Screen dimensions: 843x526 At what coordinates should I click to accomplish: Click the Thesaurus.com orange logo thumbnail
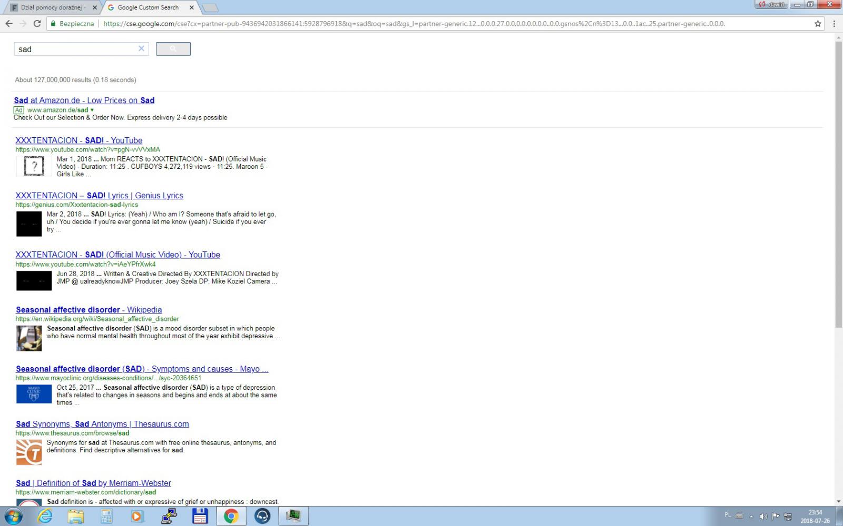coord(29,452)
